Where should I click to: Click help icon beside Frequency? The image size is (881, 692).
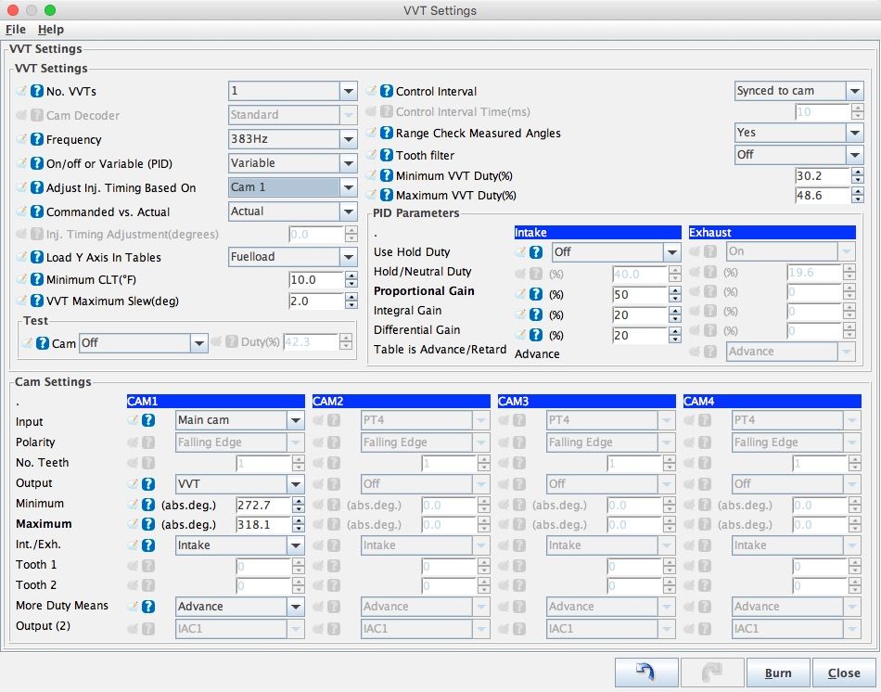click(x=37, y=139)
